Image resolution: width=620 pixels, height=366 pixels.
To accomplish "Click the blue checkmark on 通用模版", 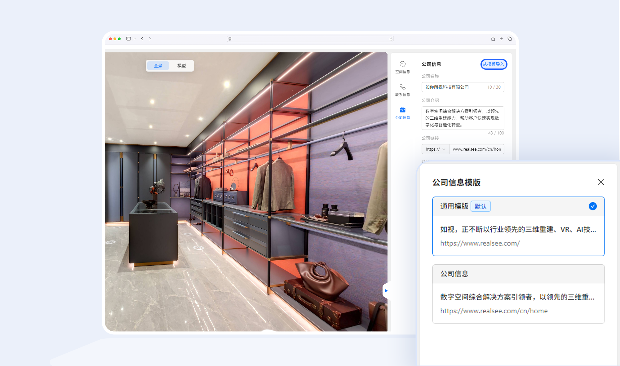I will tap(592, 206).
